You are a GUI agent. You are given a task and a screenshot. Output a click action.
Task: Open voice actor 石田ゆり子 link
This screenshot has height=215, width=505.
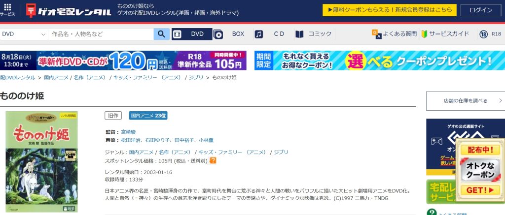(157, 140)
